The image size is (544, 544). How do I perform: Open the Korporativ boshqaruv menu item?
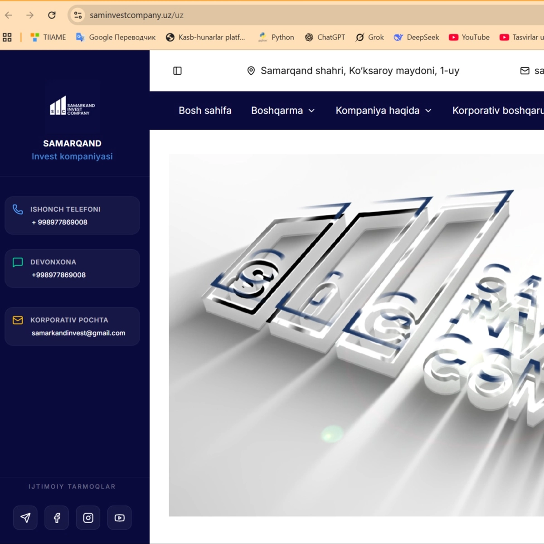click(497, 111)
